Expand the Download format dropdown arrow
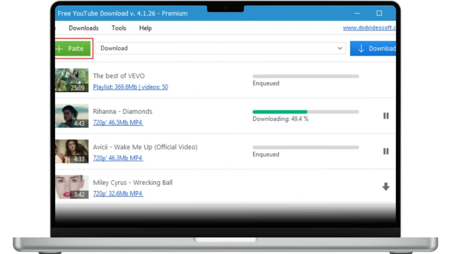 pyautogui.click(x=340, y=49)
